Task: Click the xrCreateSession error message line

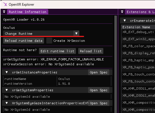Action: point(49,64)
